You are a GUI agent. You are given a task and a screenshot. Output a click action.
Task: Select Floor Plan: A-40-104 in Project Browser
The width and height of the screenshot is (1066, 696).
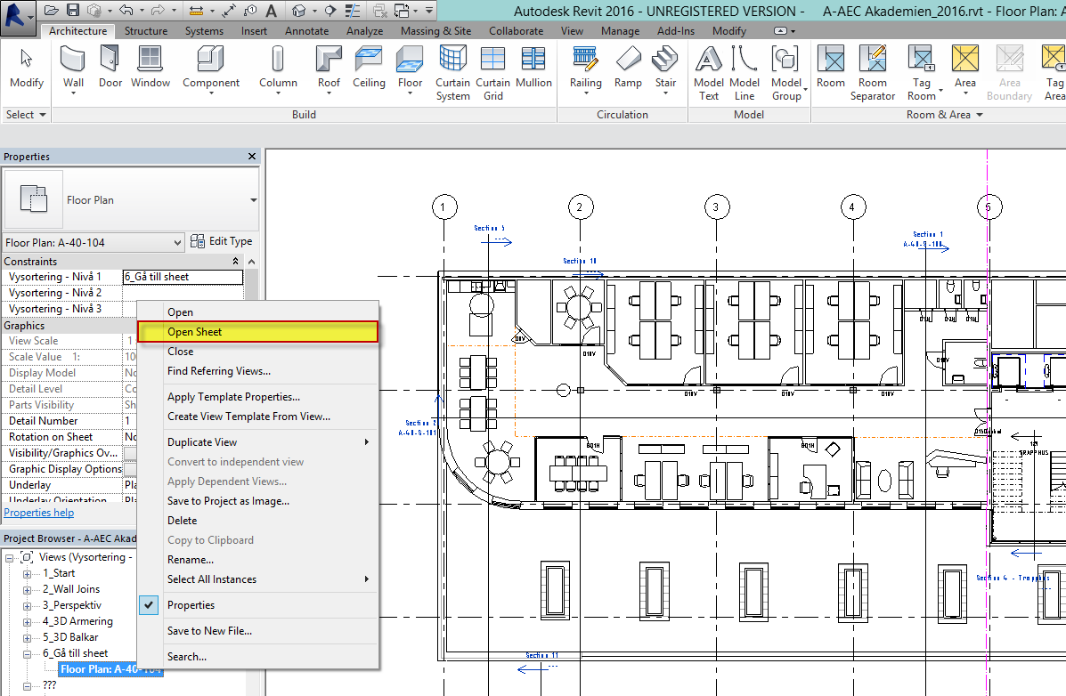(x=110, y=669)
